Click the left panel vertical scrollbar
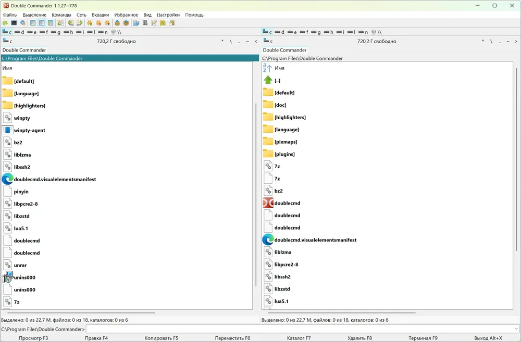521x342 pixels. pyautogui.click(x=256, y=195)
